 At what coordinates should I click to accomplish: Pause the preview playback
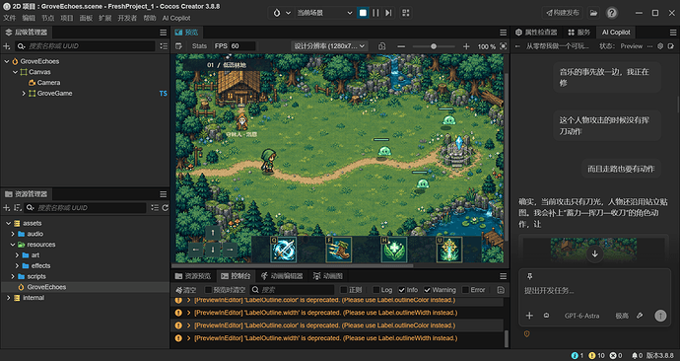tap(375, 13)
